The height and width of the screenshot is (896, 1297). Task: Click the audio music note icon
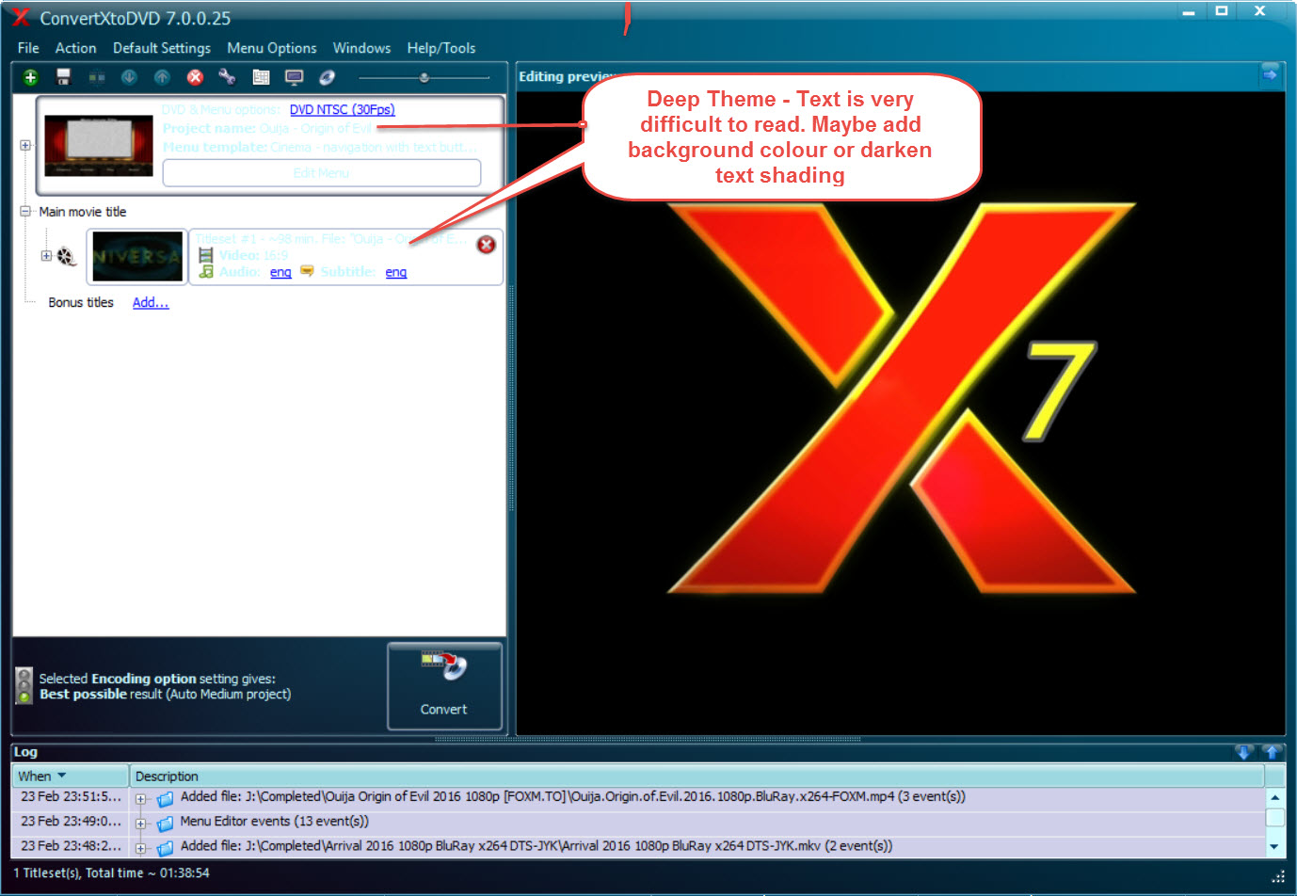pos(206,272)
